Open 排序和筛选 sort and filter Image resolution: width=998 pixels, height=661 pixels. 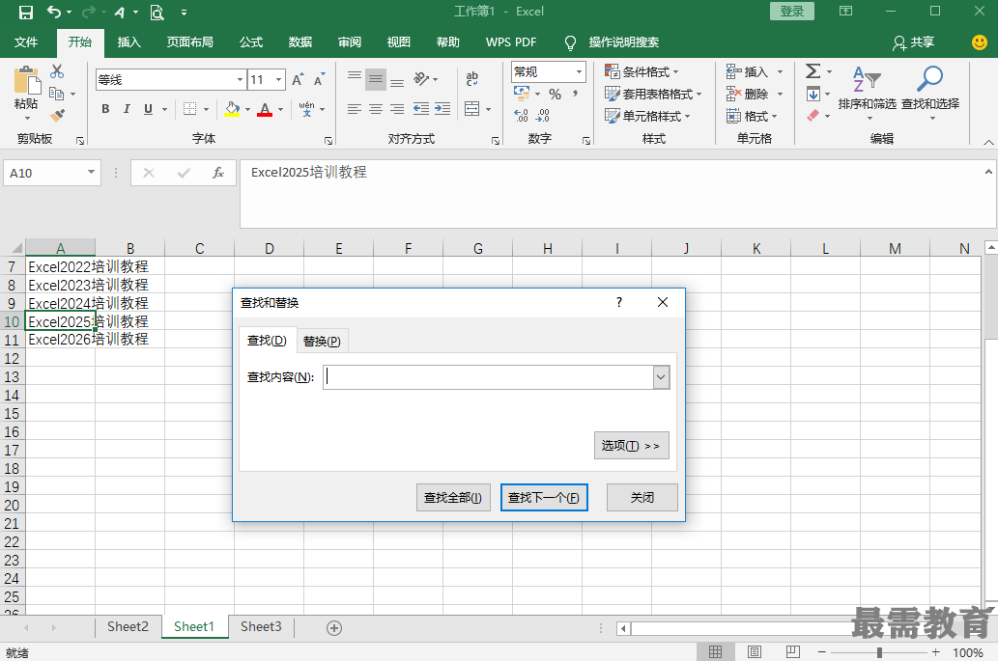point(867,91)
